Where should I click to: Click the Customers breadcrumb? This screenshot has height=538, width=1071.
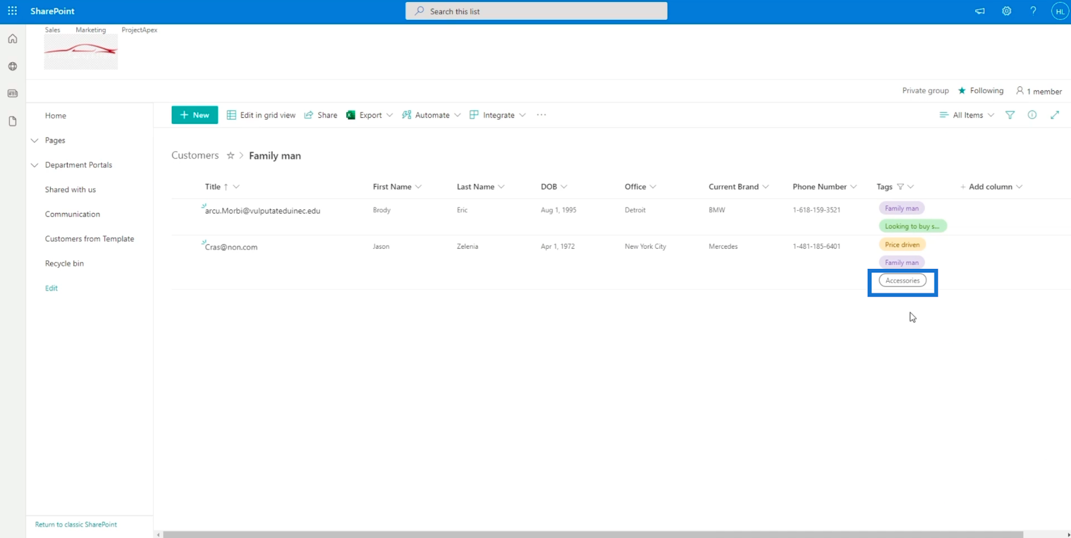click(x=195, y=155)
